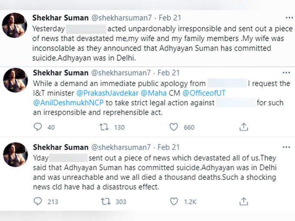Open the @PrakashJavdekar mention

tap(108, 93)
